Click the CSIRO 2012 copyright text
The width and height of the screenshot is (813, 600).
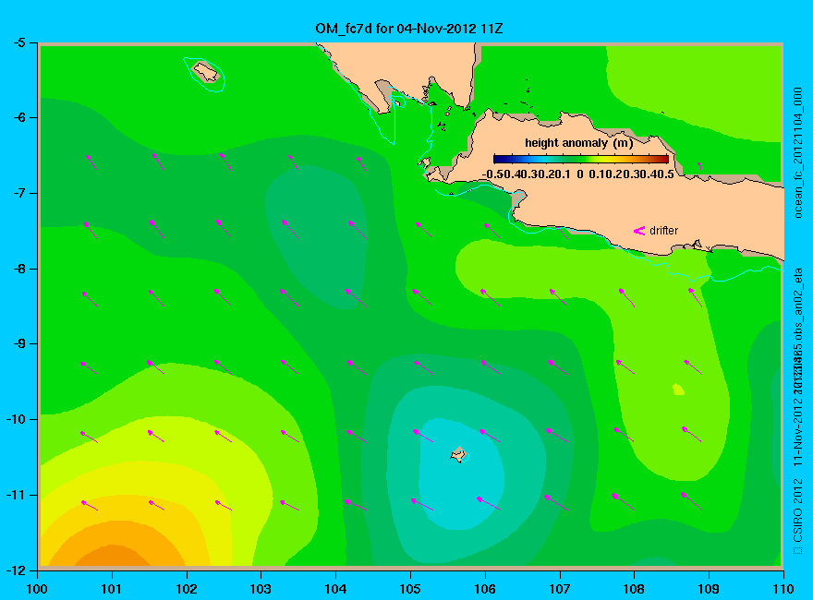click(798, 516)
